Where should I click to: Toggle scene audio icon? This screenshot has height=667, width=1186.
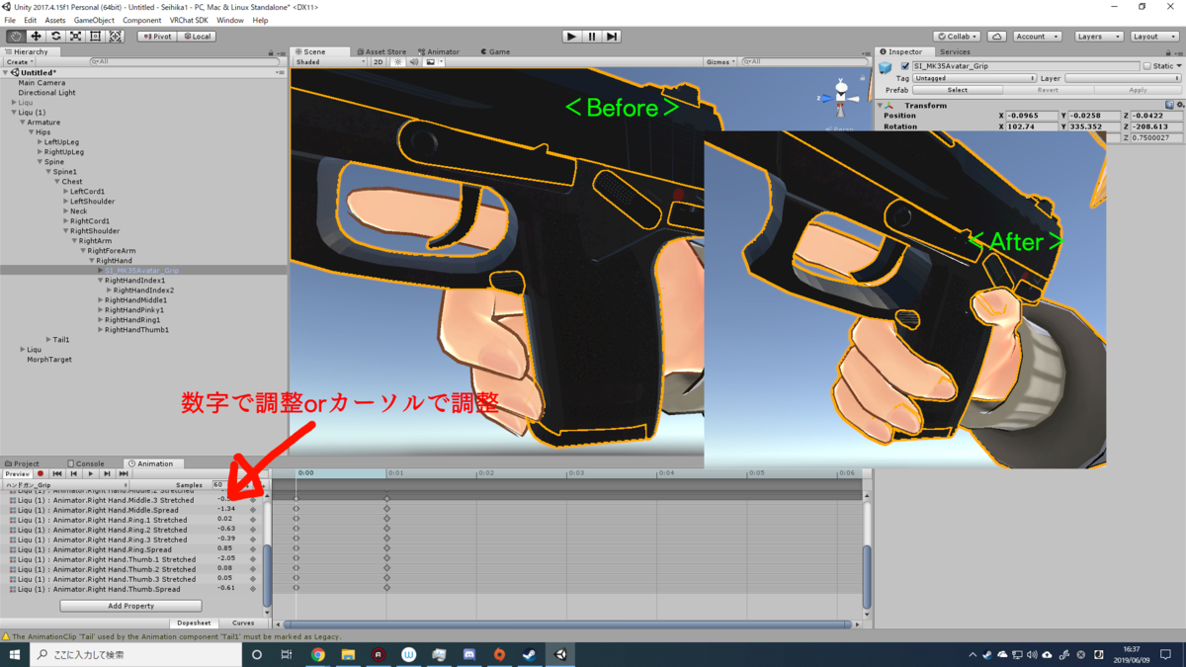[x=414, y=62]
